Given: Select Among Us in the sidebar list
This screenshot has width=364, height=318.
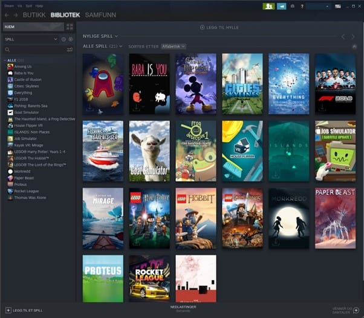Looking at the screenshot, I should (23, 66).
